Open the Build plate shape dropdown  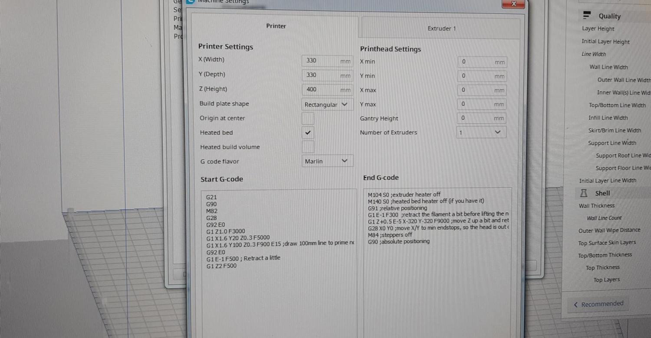pos(327,104)
